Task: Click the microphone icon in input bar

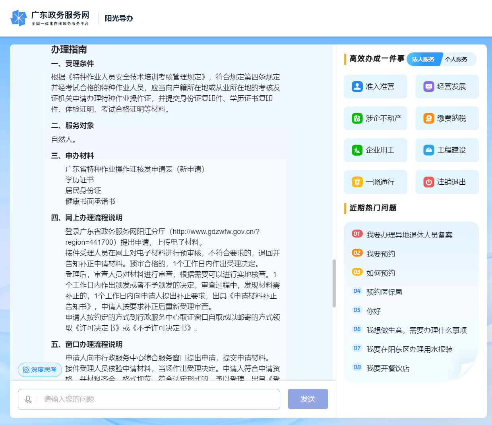Action: click(27, 399)
